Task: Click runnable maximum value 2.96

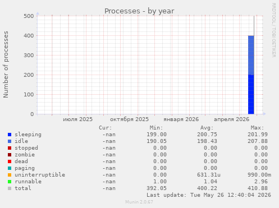Action: click(x=261, y=182)
